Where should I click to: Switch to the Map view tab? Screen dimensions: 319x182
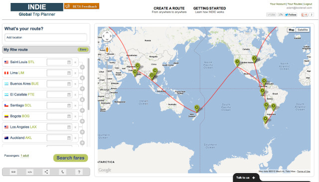(291, 30)
